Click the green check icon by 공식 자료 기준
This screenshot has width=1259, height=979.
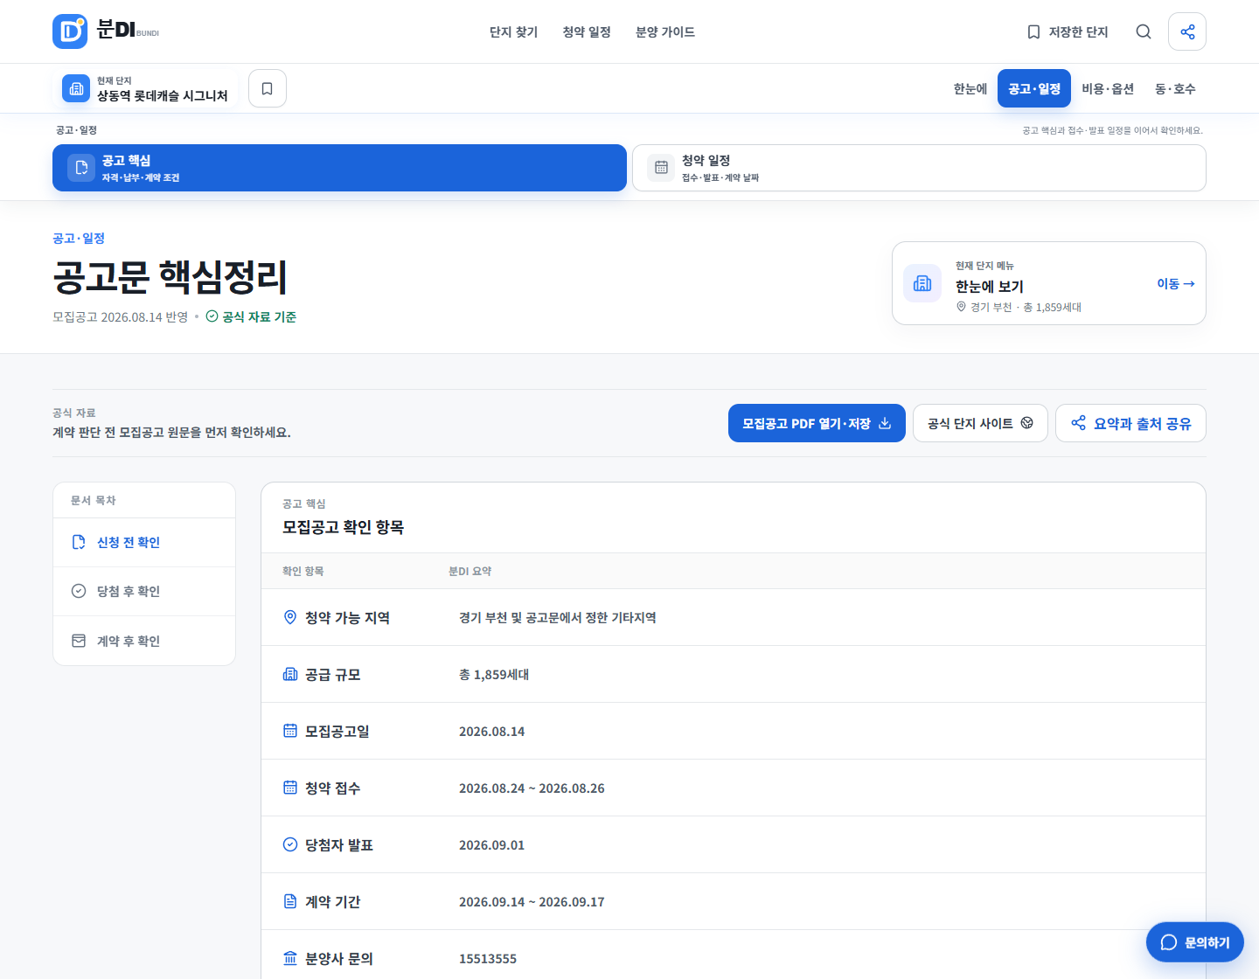point(212,316)
